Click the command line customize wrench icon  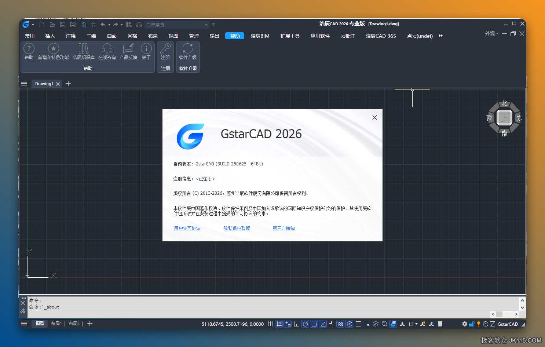point(23,311)
